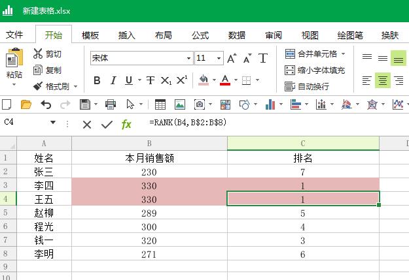Open the fx insert function dialog
Image resolution: width=409 pixels, height=280 pixels.
click(x=126, y=125)
